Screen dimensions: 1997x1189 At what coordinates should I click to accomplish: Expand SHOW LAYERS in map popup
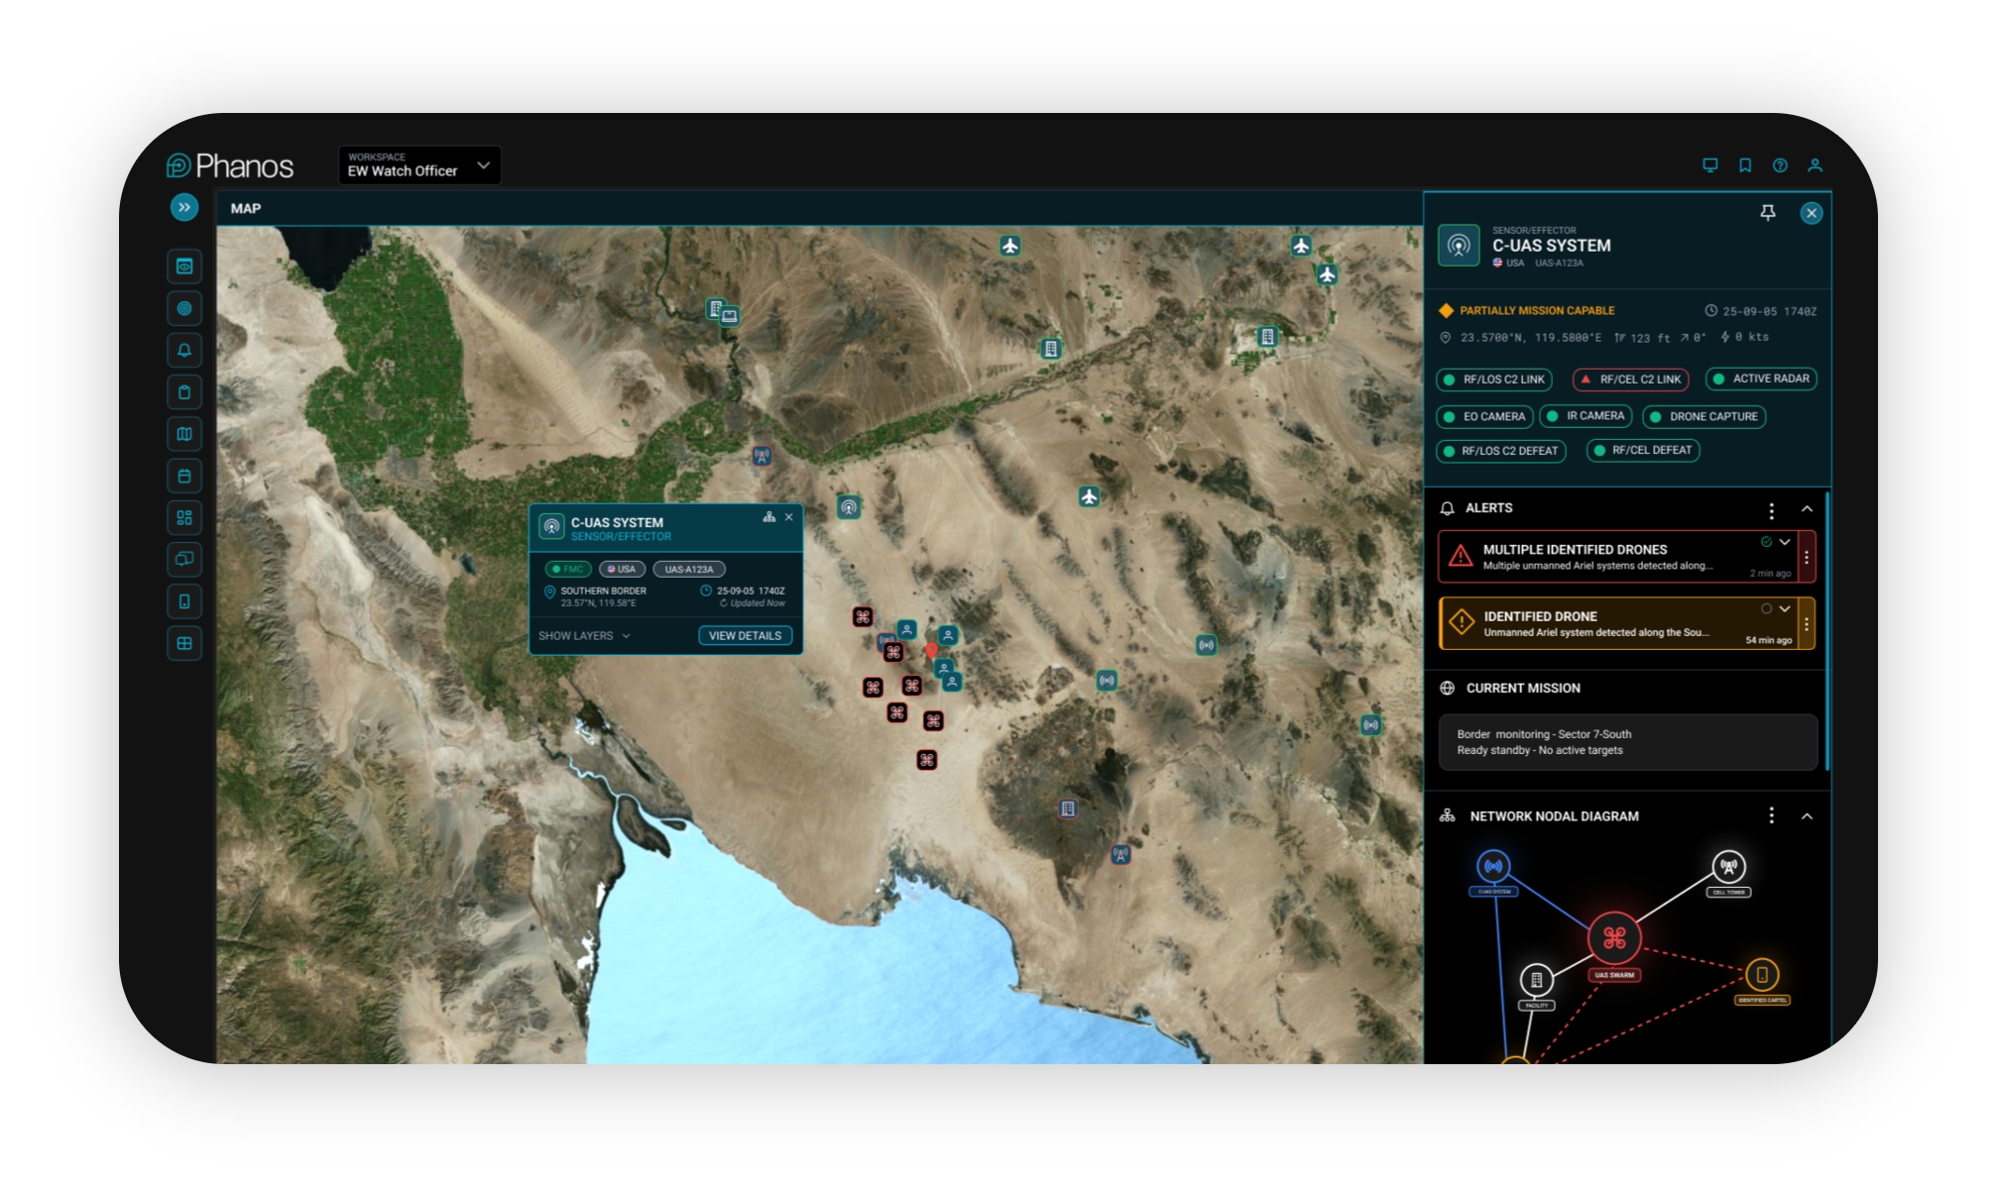584,636
